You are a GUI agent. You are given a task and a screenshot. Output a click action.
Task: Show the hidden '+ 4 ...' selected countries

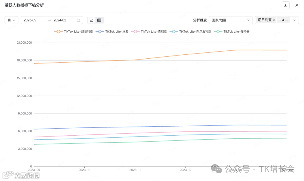point(283,20)
